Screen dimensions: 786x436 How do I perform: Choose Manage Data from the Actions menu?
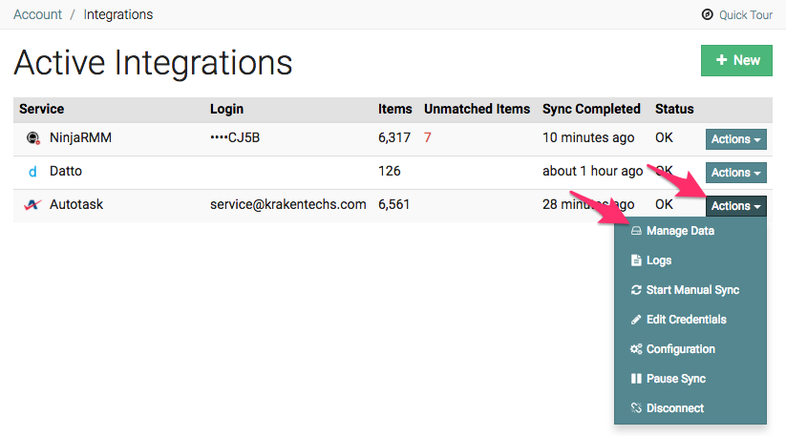(x=690, y=231)
